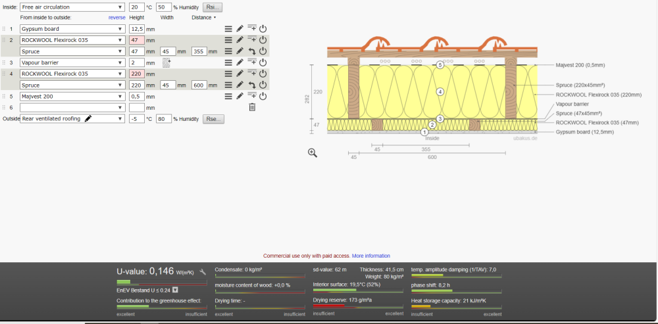The image size is (658, 324).
Task: Click the 'phase shift: 8,2 h' text
Action: coord(430,285)
